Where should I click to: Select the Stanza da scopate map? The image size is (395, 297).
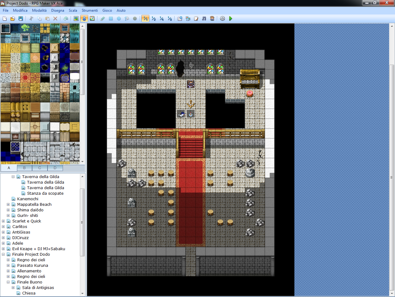coord(45,193)
